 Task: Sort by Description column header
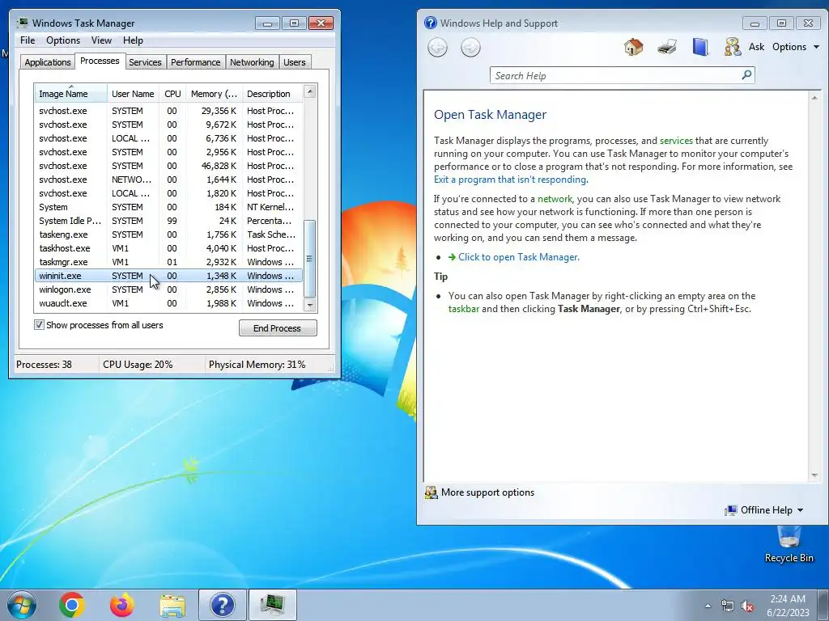[x=273, y=94]
